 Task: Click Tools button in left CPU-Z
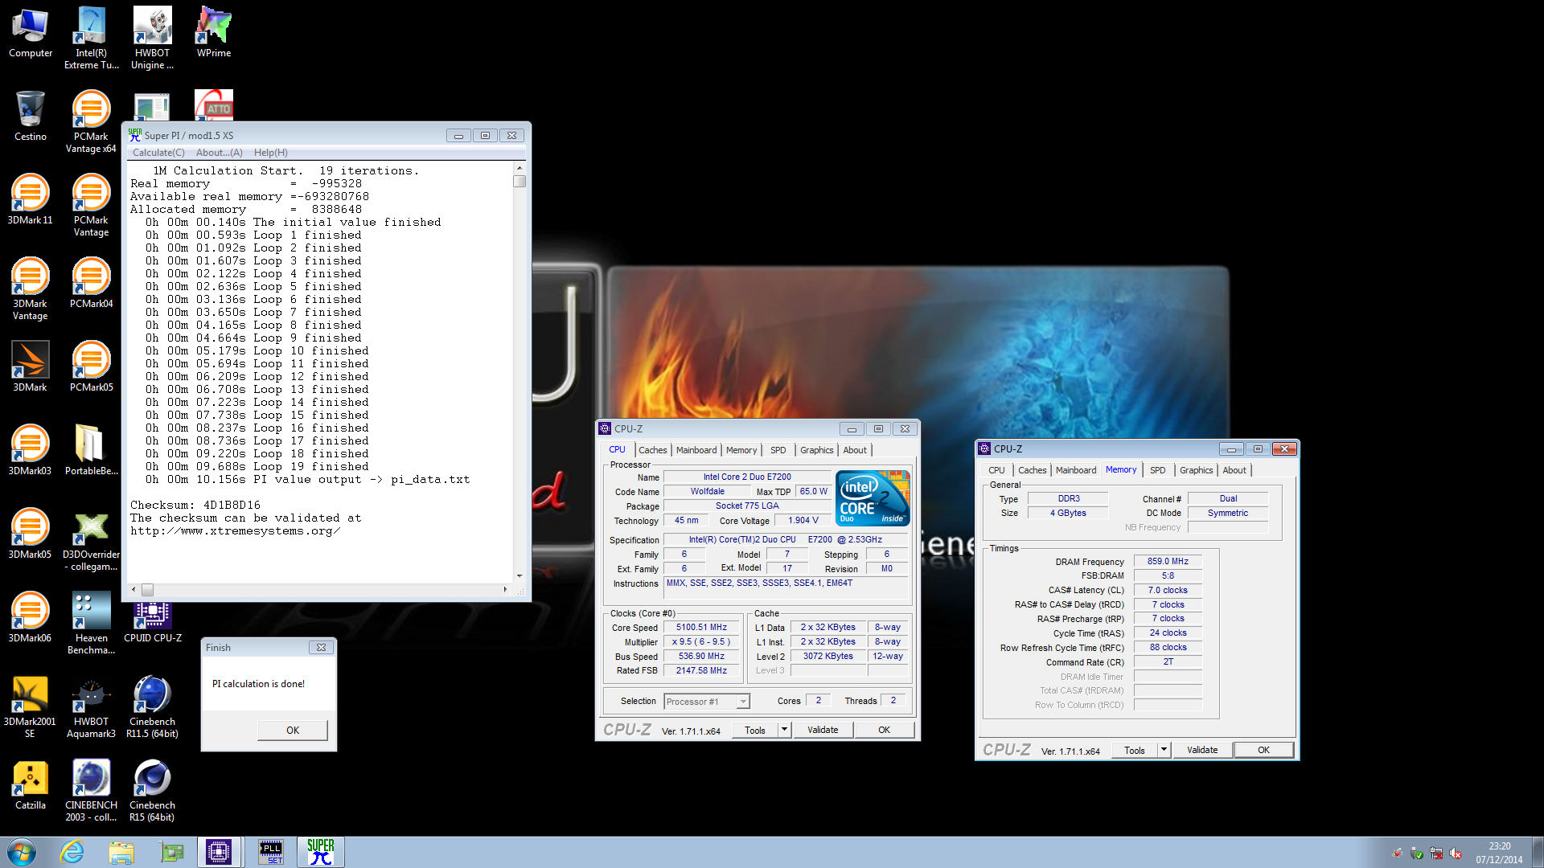click(755, 730)
